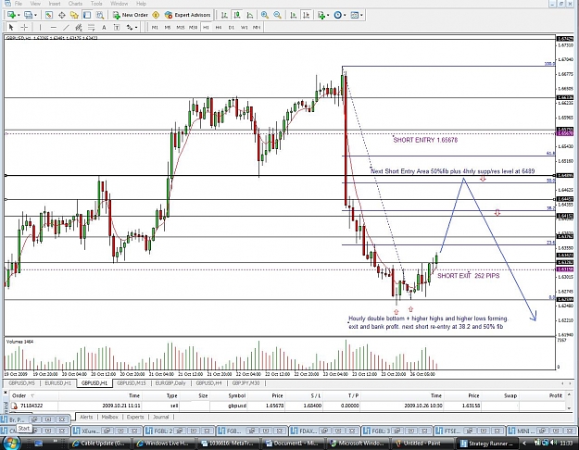Screen dimensions: 579x450
Task: Expand the Profiles dropdown arrow
Action: tap(35, 15)
